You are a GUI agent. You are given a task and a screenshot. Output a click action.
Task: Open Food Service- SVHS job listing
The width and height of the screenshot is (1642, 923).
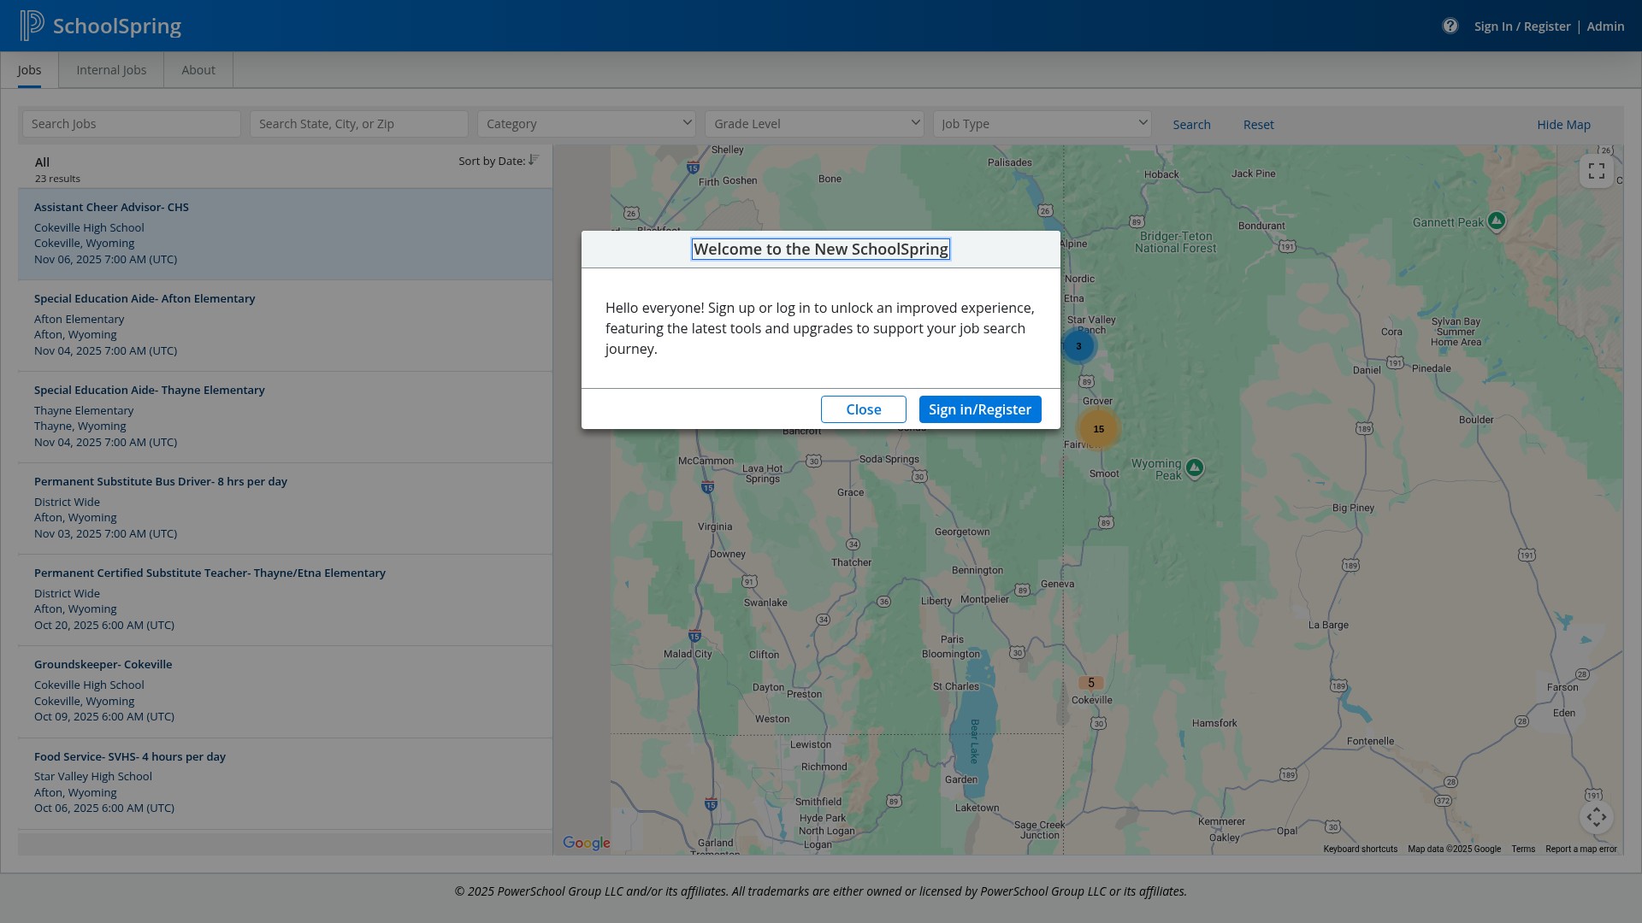point(285,783)
